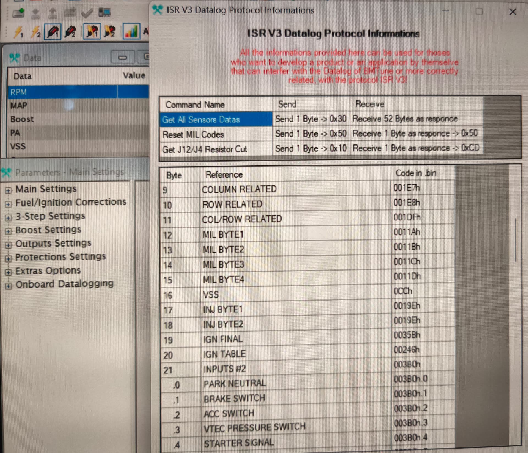Screen dimensions: 528x453
Task: Click the byte reference table vertical scrollbar thumb
Action: pos(516,239)
